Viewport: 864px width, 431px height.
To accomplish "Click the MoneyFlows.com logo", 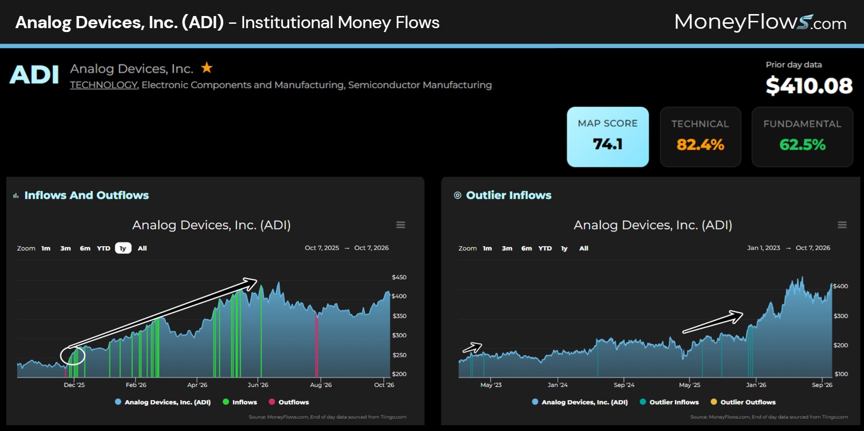I will pos(760,22).
